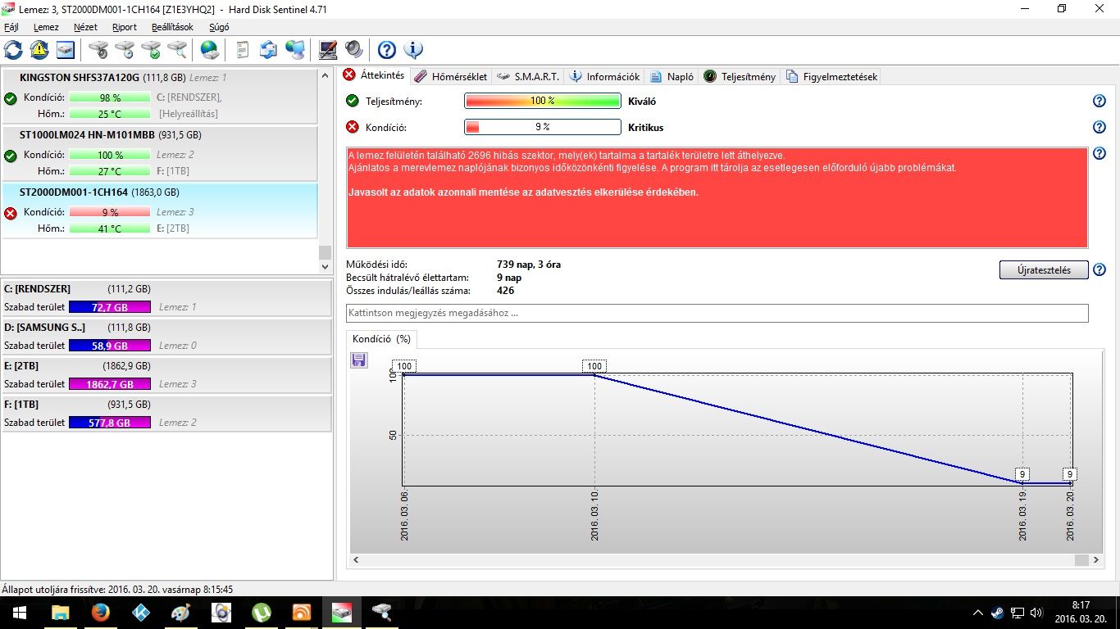
Task: Click the Teljesítmény 100 % progress bar
Action: (543, 101)
